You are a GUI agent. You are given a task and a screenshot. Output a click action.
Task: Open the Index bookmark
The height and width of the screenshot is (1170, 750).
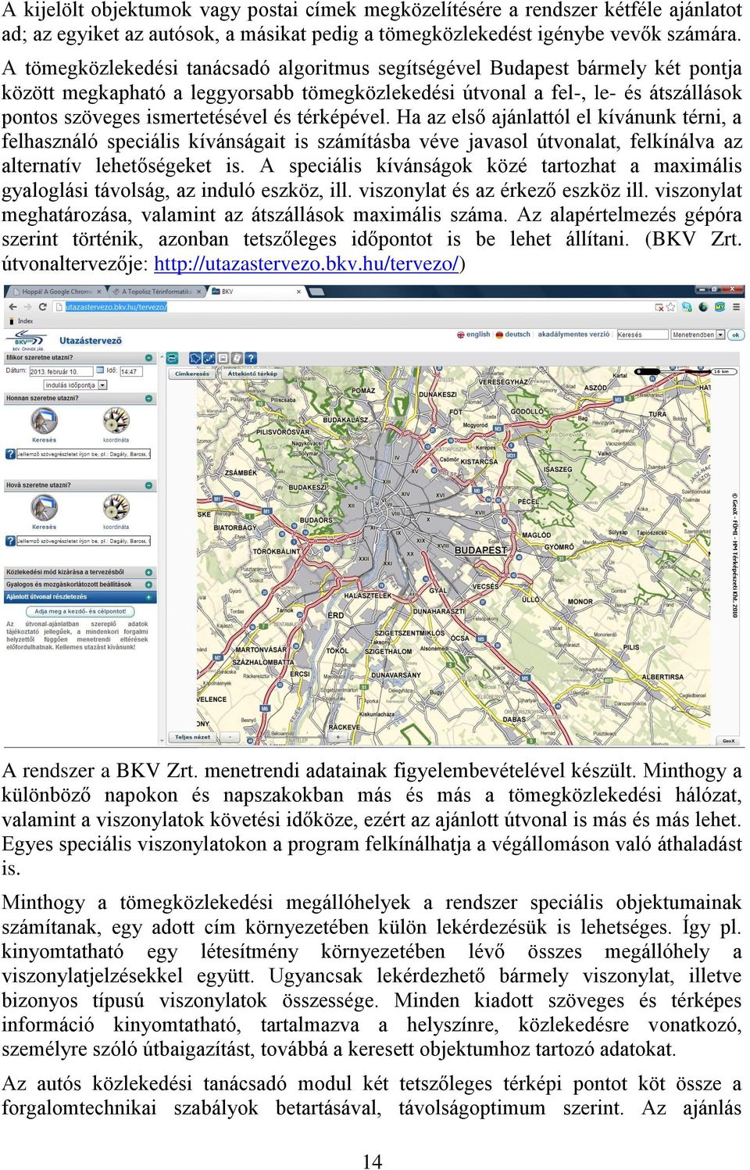point(21,321)
